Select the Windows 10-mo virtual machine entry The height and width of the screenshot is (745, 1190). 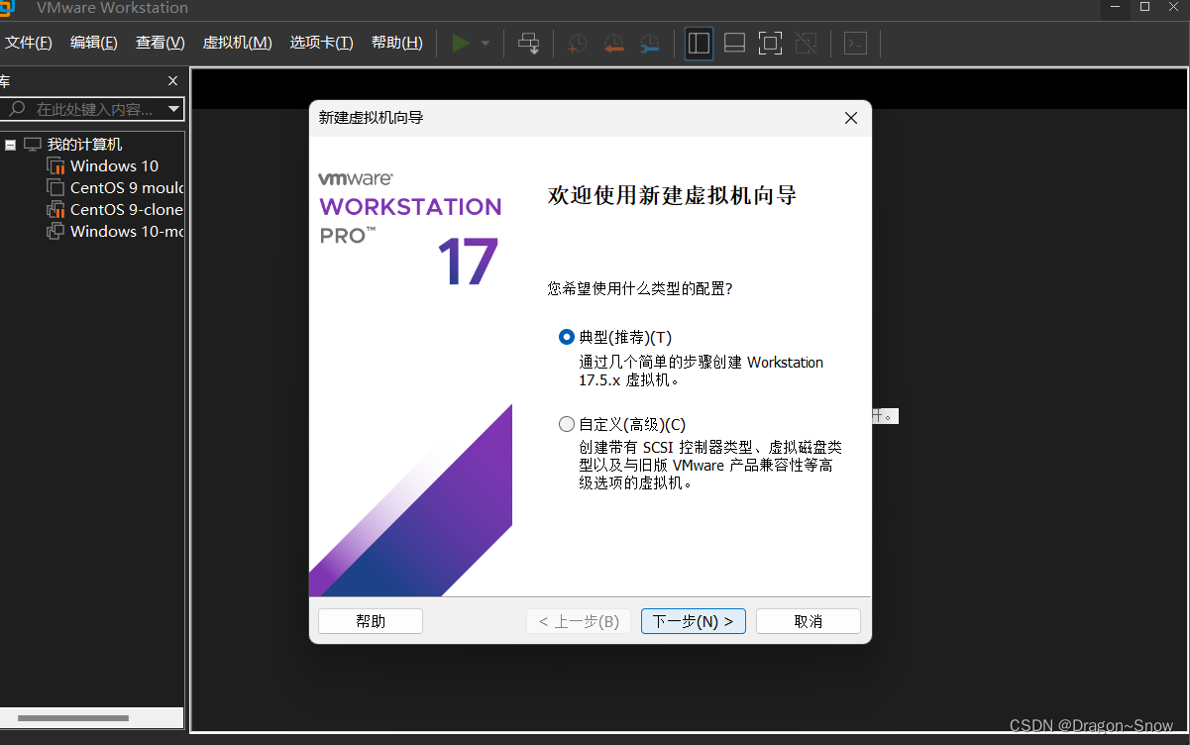pos(127,232)
